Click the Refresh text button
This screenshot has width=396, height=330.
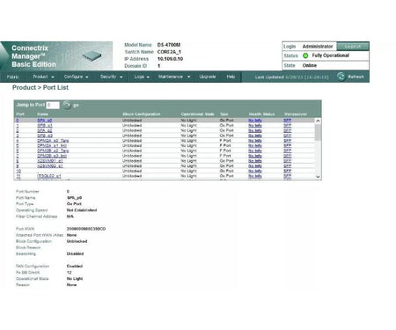(x=356, y=77)
